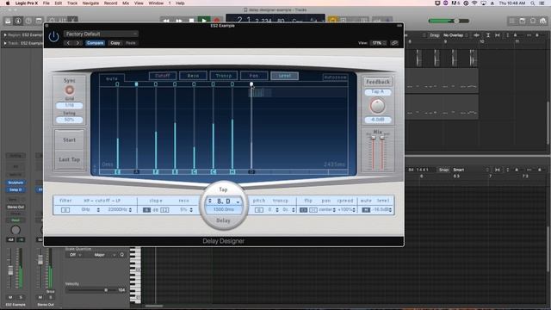Click the plugin link icon
The height and width of the screenshot is (310, 551).
(394, 43)
